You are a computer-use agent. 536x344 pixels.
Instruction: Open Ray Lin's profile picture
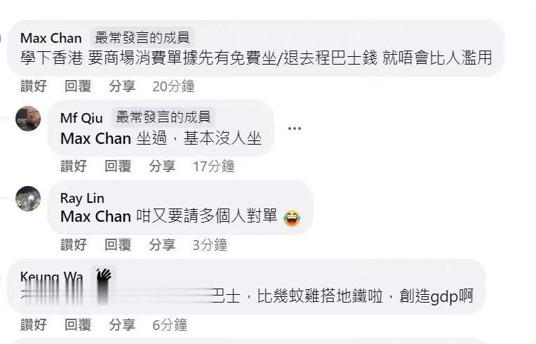[28, 199]
